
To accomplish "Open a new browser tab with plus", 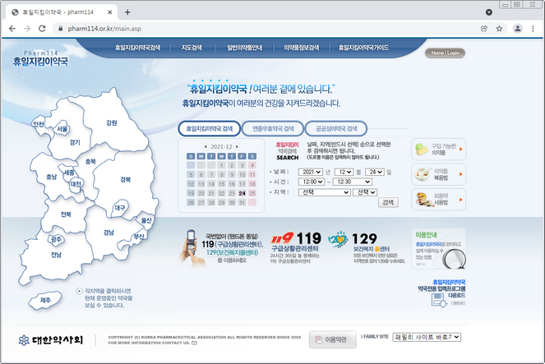I will 127,12.
